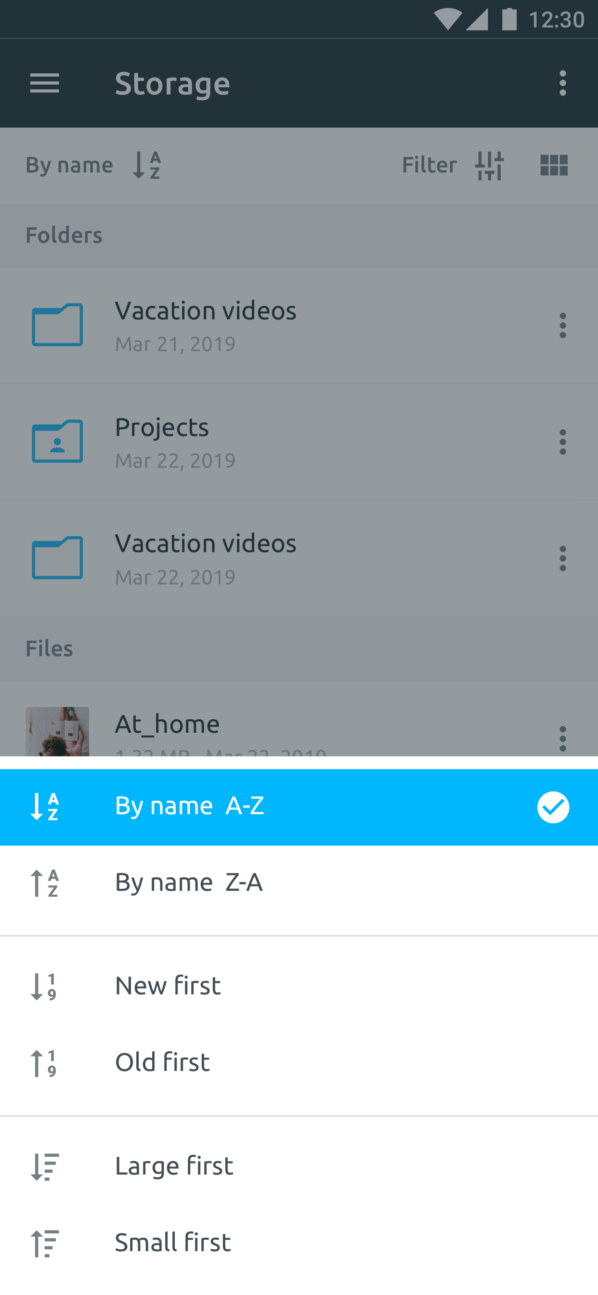This screenshot has width=598, height=1295.
Task: Click the checkmark on By name A-Z
Action: click(x=553, y=807)
